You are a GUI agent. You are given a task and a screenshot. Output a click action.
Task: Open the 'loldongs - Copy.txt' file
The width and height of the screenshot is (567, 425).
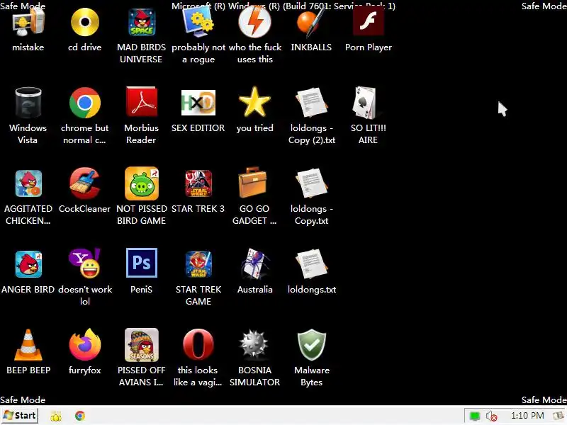(x=311, y=183)
